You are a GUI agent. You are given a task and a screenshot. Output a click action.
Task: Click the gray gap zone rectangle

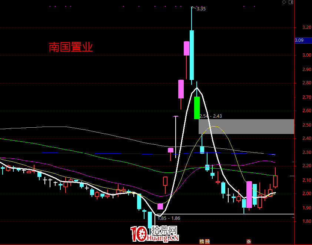pos(246,127)
